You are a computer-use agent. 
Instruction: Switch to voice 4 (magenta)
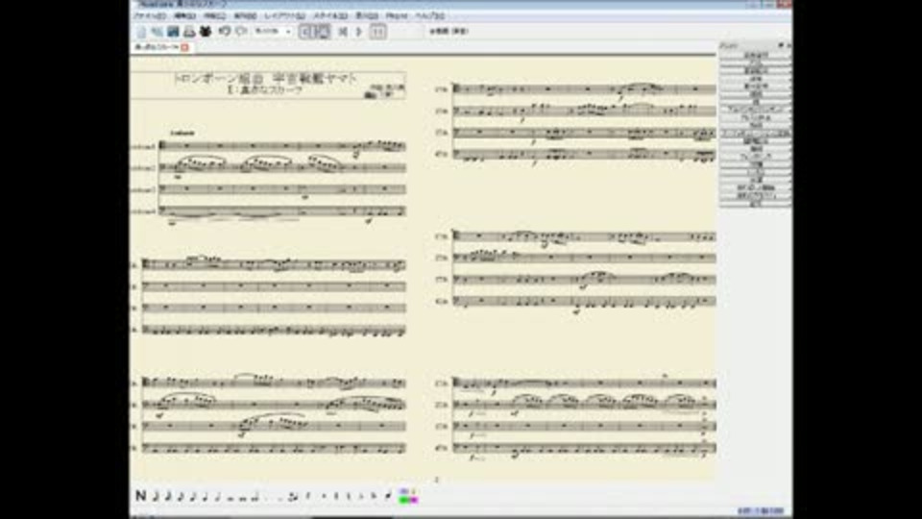413,500
